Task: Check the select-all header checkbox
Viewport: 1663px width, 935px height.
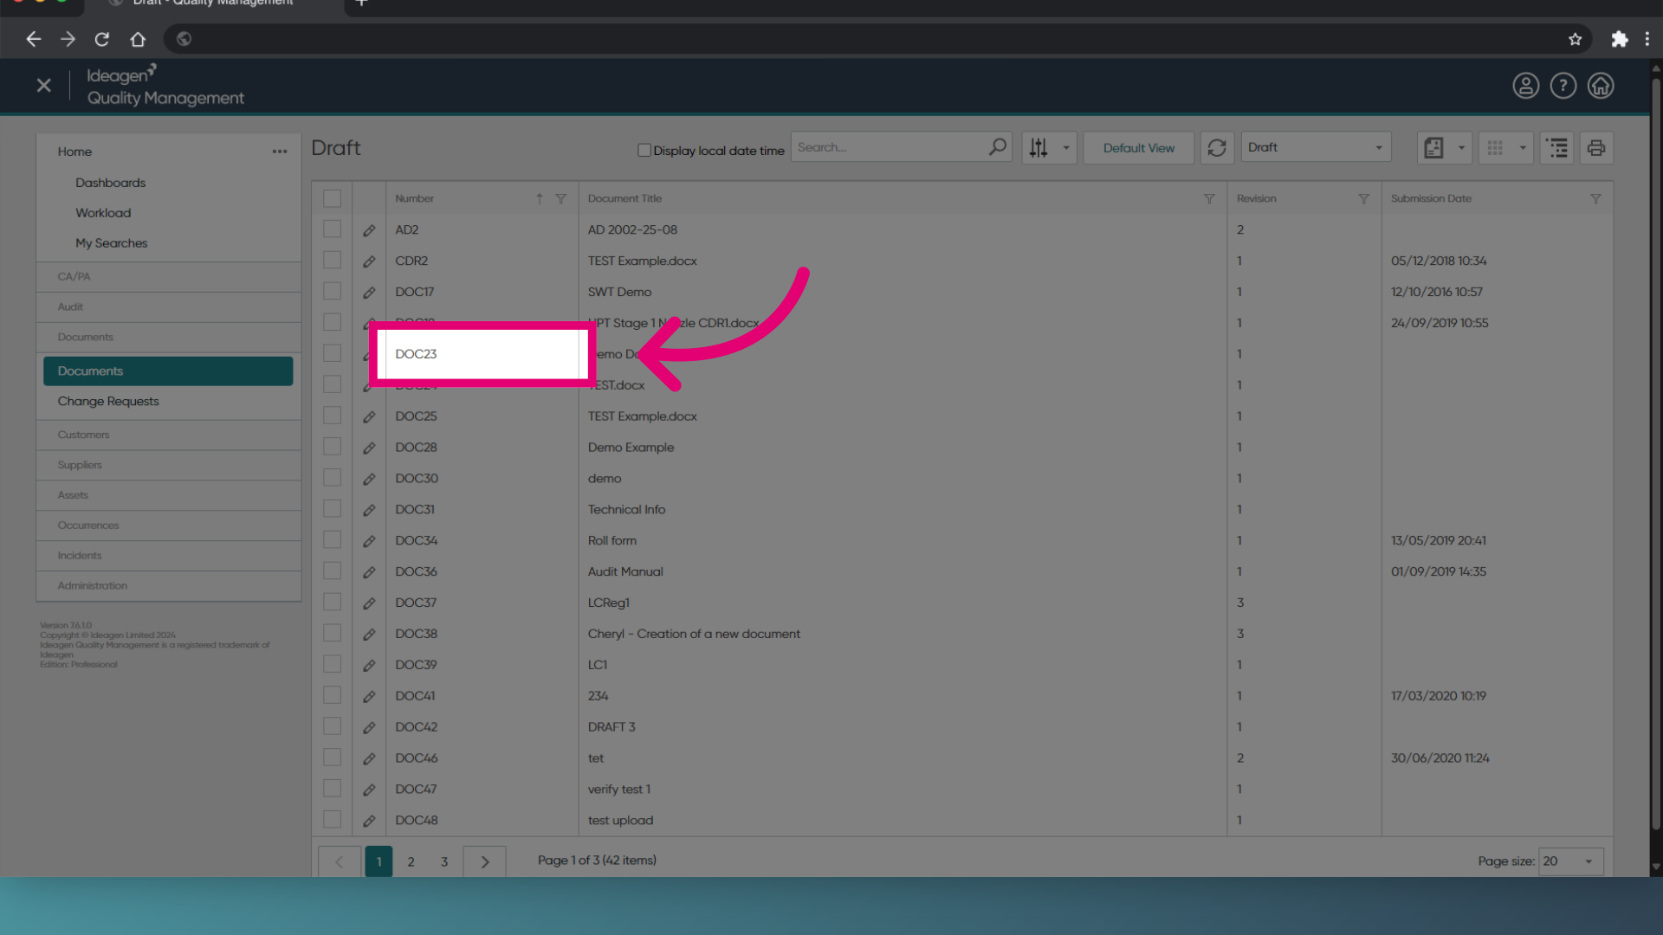Action: point(332,198)
